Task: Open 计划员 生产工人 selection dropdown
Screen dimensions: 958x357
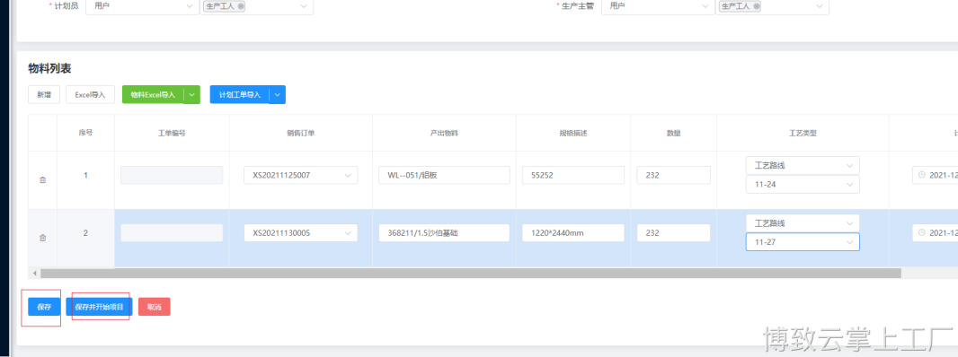Action: click(257, 6)
